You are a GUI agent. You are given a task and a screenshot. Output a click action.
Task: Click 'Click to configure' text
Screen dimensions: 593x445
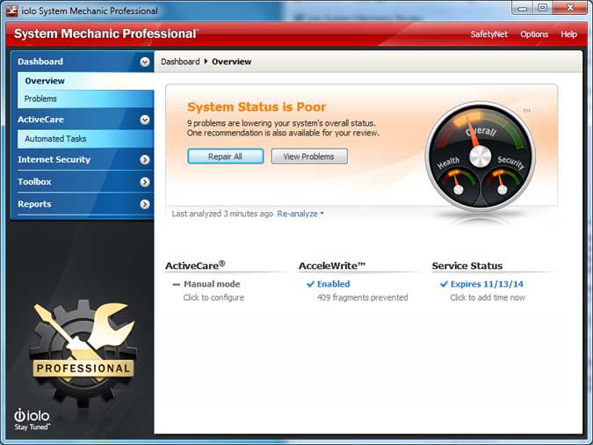pyautogui.click(x=213, y=297)
